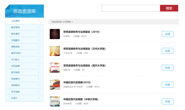Open title 思想道德修养与法律基础（兰州大学版）
This screenshot has width=185, height=110.
point(84,49)
